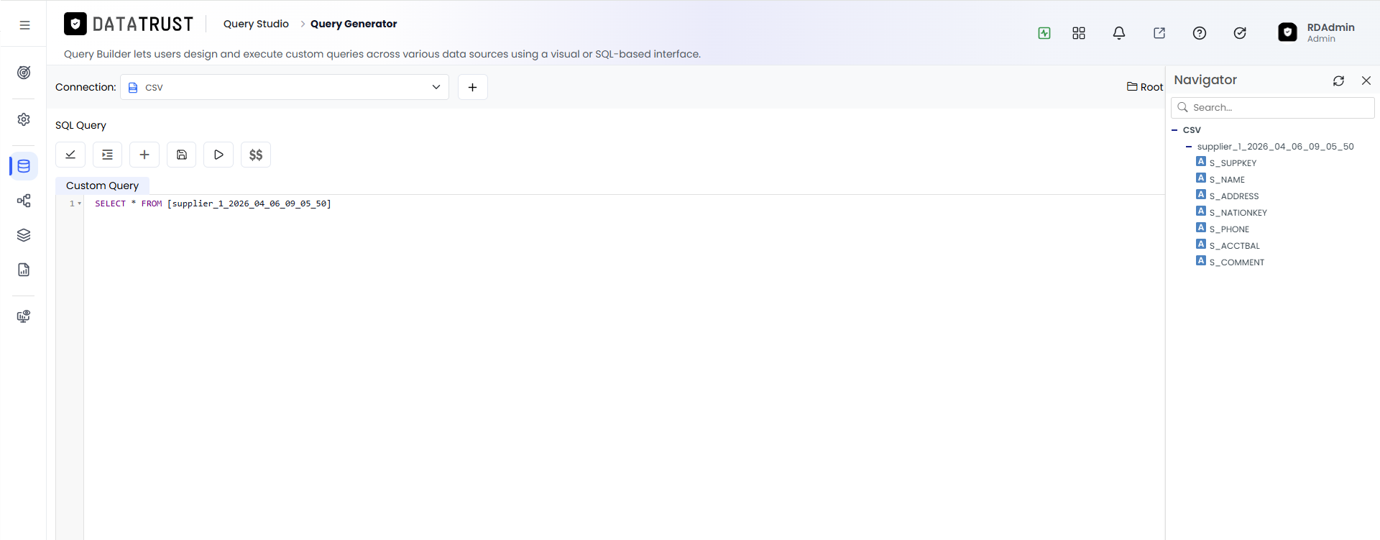This screenshot has height=540, width=1380.
Task: Run the SQL query with play button
Action: tap(218, 155)
